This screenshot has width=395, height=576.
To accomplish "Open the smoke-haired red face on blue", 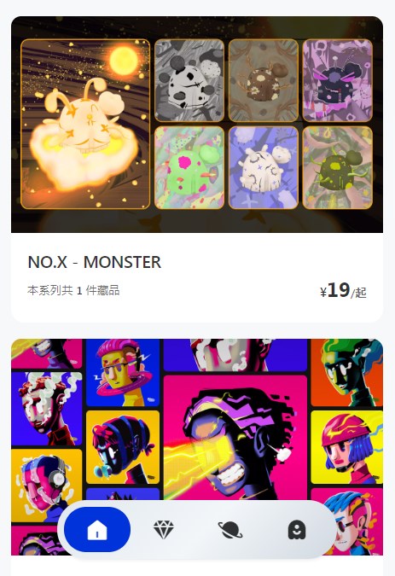I will click(x=47, y=409).
